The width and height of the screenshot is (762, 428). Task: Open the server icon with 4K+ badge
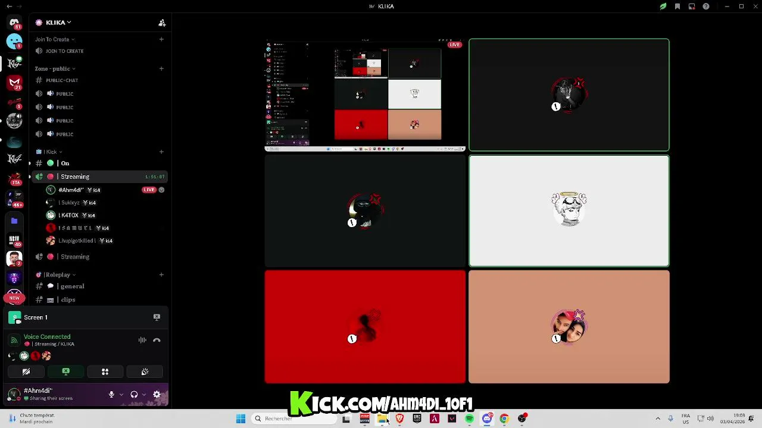pyautogui.click(x=14, y=199)
